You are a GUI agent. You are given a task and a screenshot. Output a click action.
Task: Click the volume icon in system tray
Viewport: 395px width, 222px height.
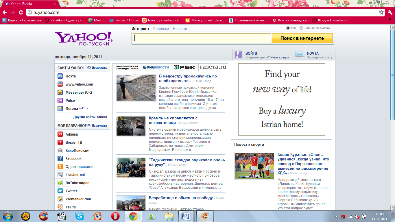tap(357, 217)
